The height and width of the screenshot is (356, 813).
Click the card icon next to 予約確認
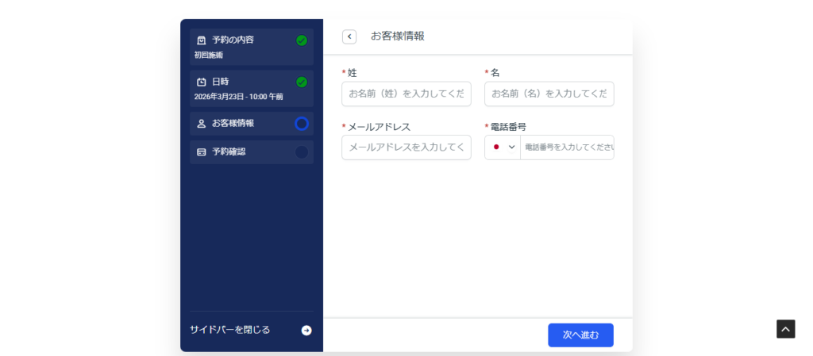point(201,151)
